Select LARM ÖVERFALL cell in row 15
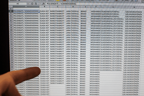Screen dimensions: 144x96 73,42
